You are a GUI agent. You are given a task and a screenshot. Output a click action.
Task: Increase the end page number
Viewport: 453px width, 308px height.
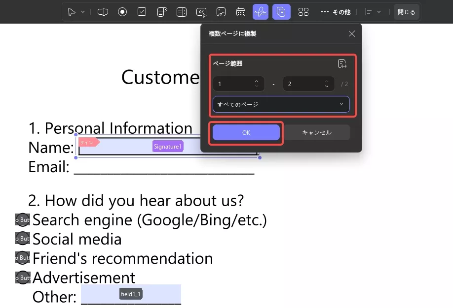coord(327,81)
